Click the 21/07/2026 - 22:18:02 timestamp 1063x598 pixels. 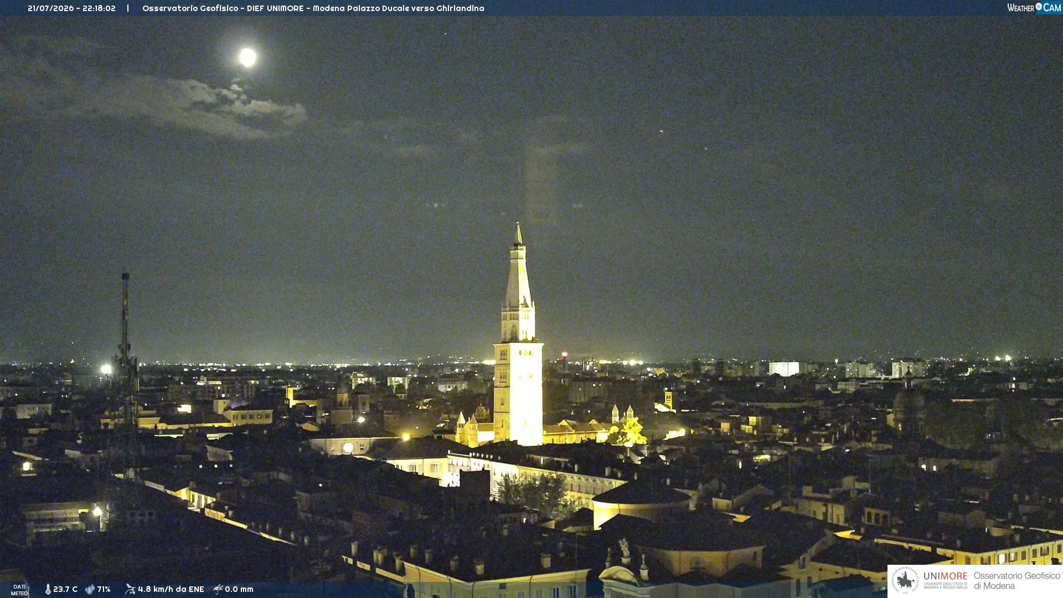point(71,8)
